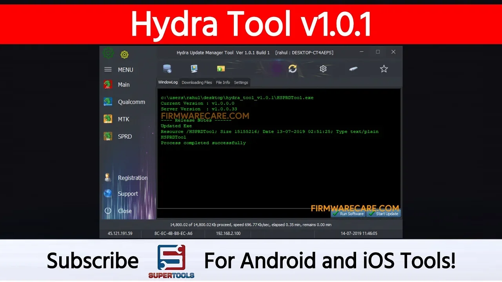Click the Close power icon in sidebar
Screen dimensions: 502x282
point(108,211)
